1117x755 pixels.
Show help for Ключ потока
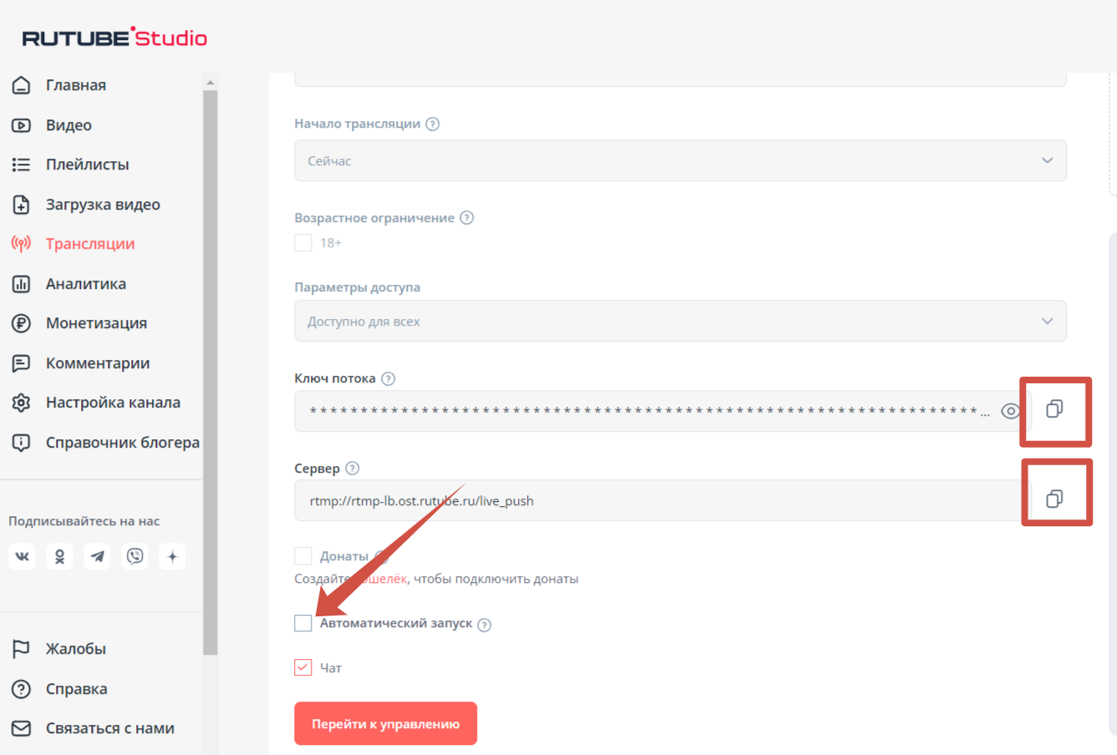click(388, 378)
